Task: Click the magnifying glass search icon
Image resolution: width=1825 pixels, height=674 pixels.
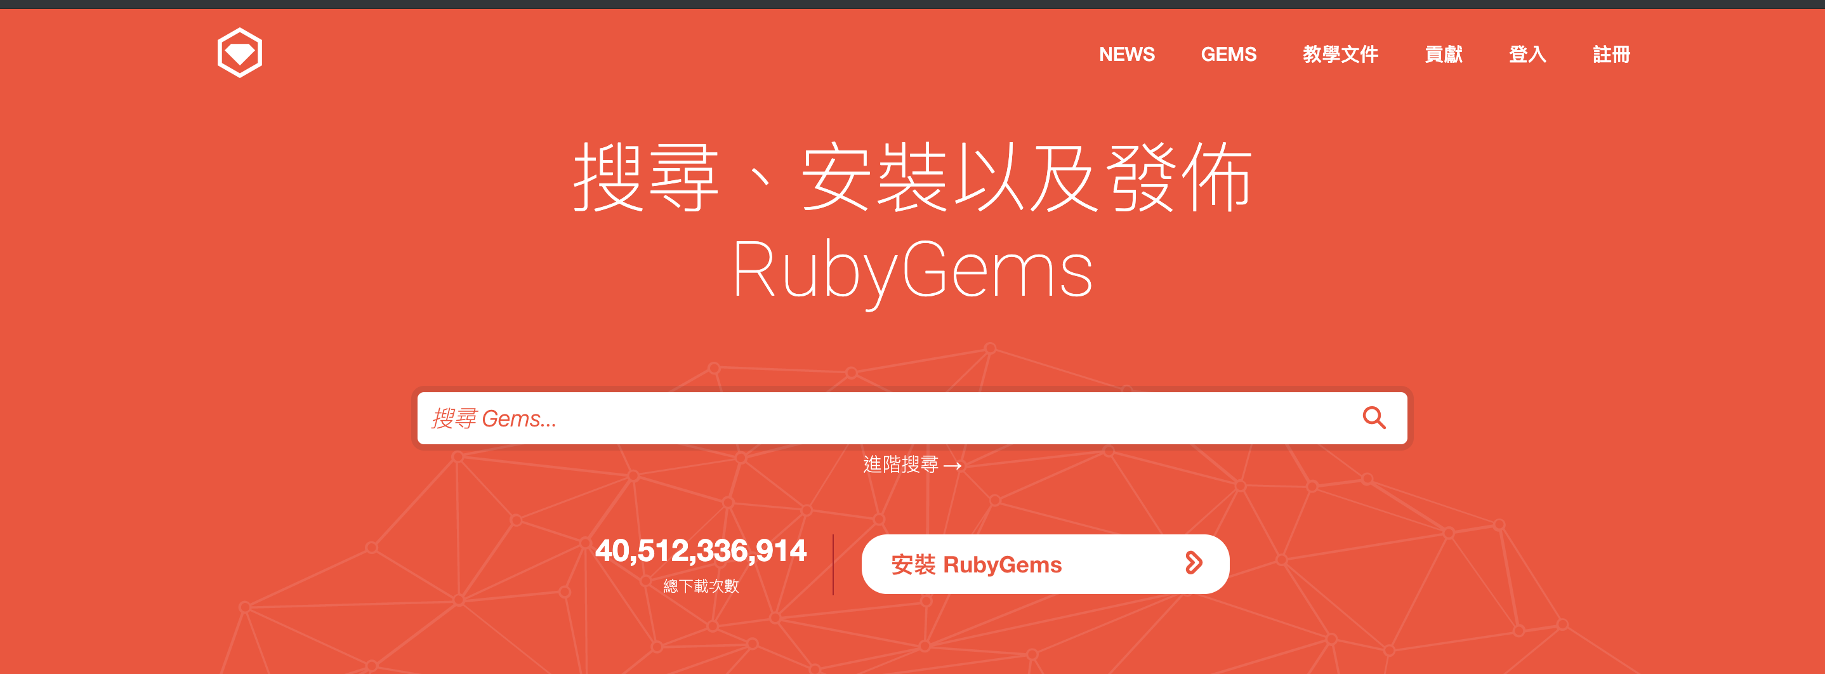Action: click(x=1374, y=418)
